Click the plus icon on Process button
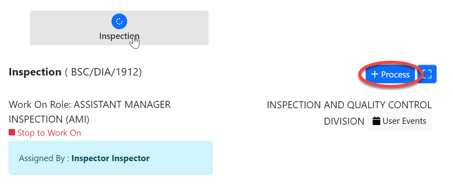Screen dimensions: 453x187 [x=374, y=74]
